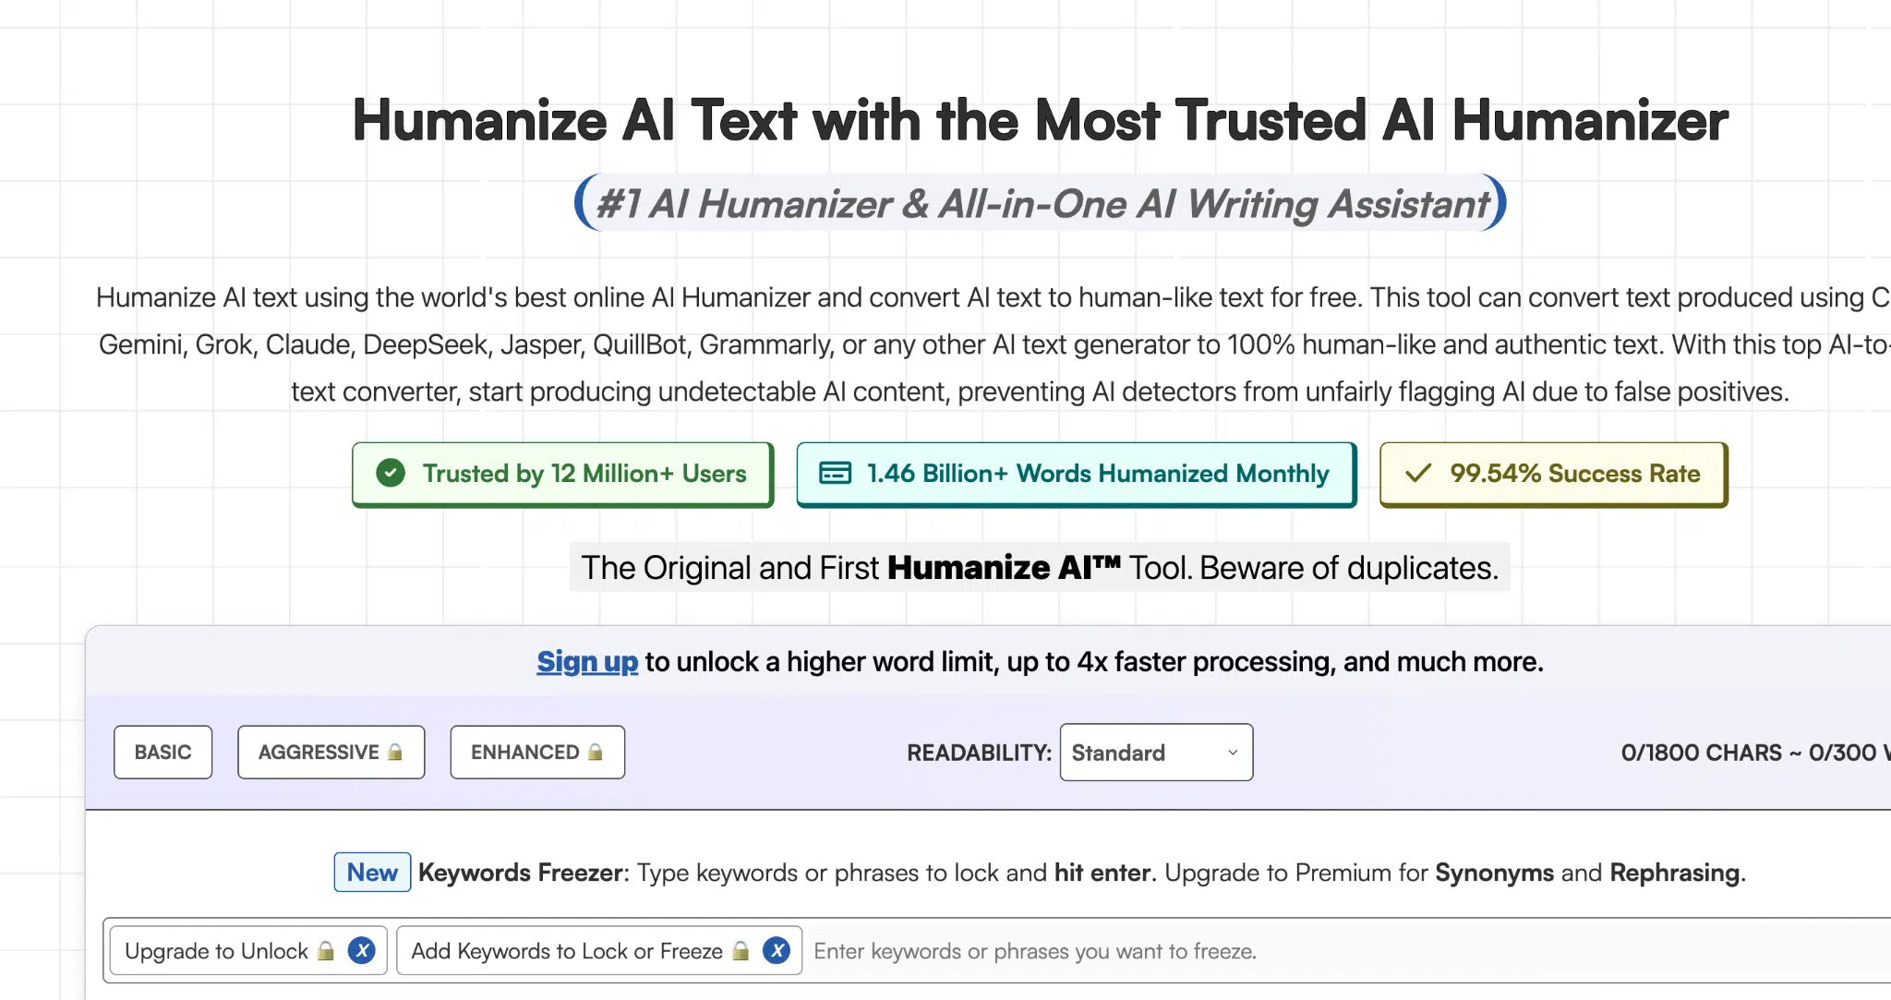Click the lock icon on Add Keywords chip
The image size is (1891, 1000).
[x=739, y=950]
